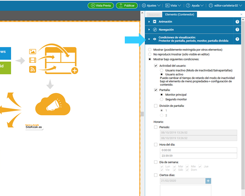Expand the Animación section
The height and width of the screenshot is (196, 245).
coord(149,22)
